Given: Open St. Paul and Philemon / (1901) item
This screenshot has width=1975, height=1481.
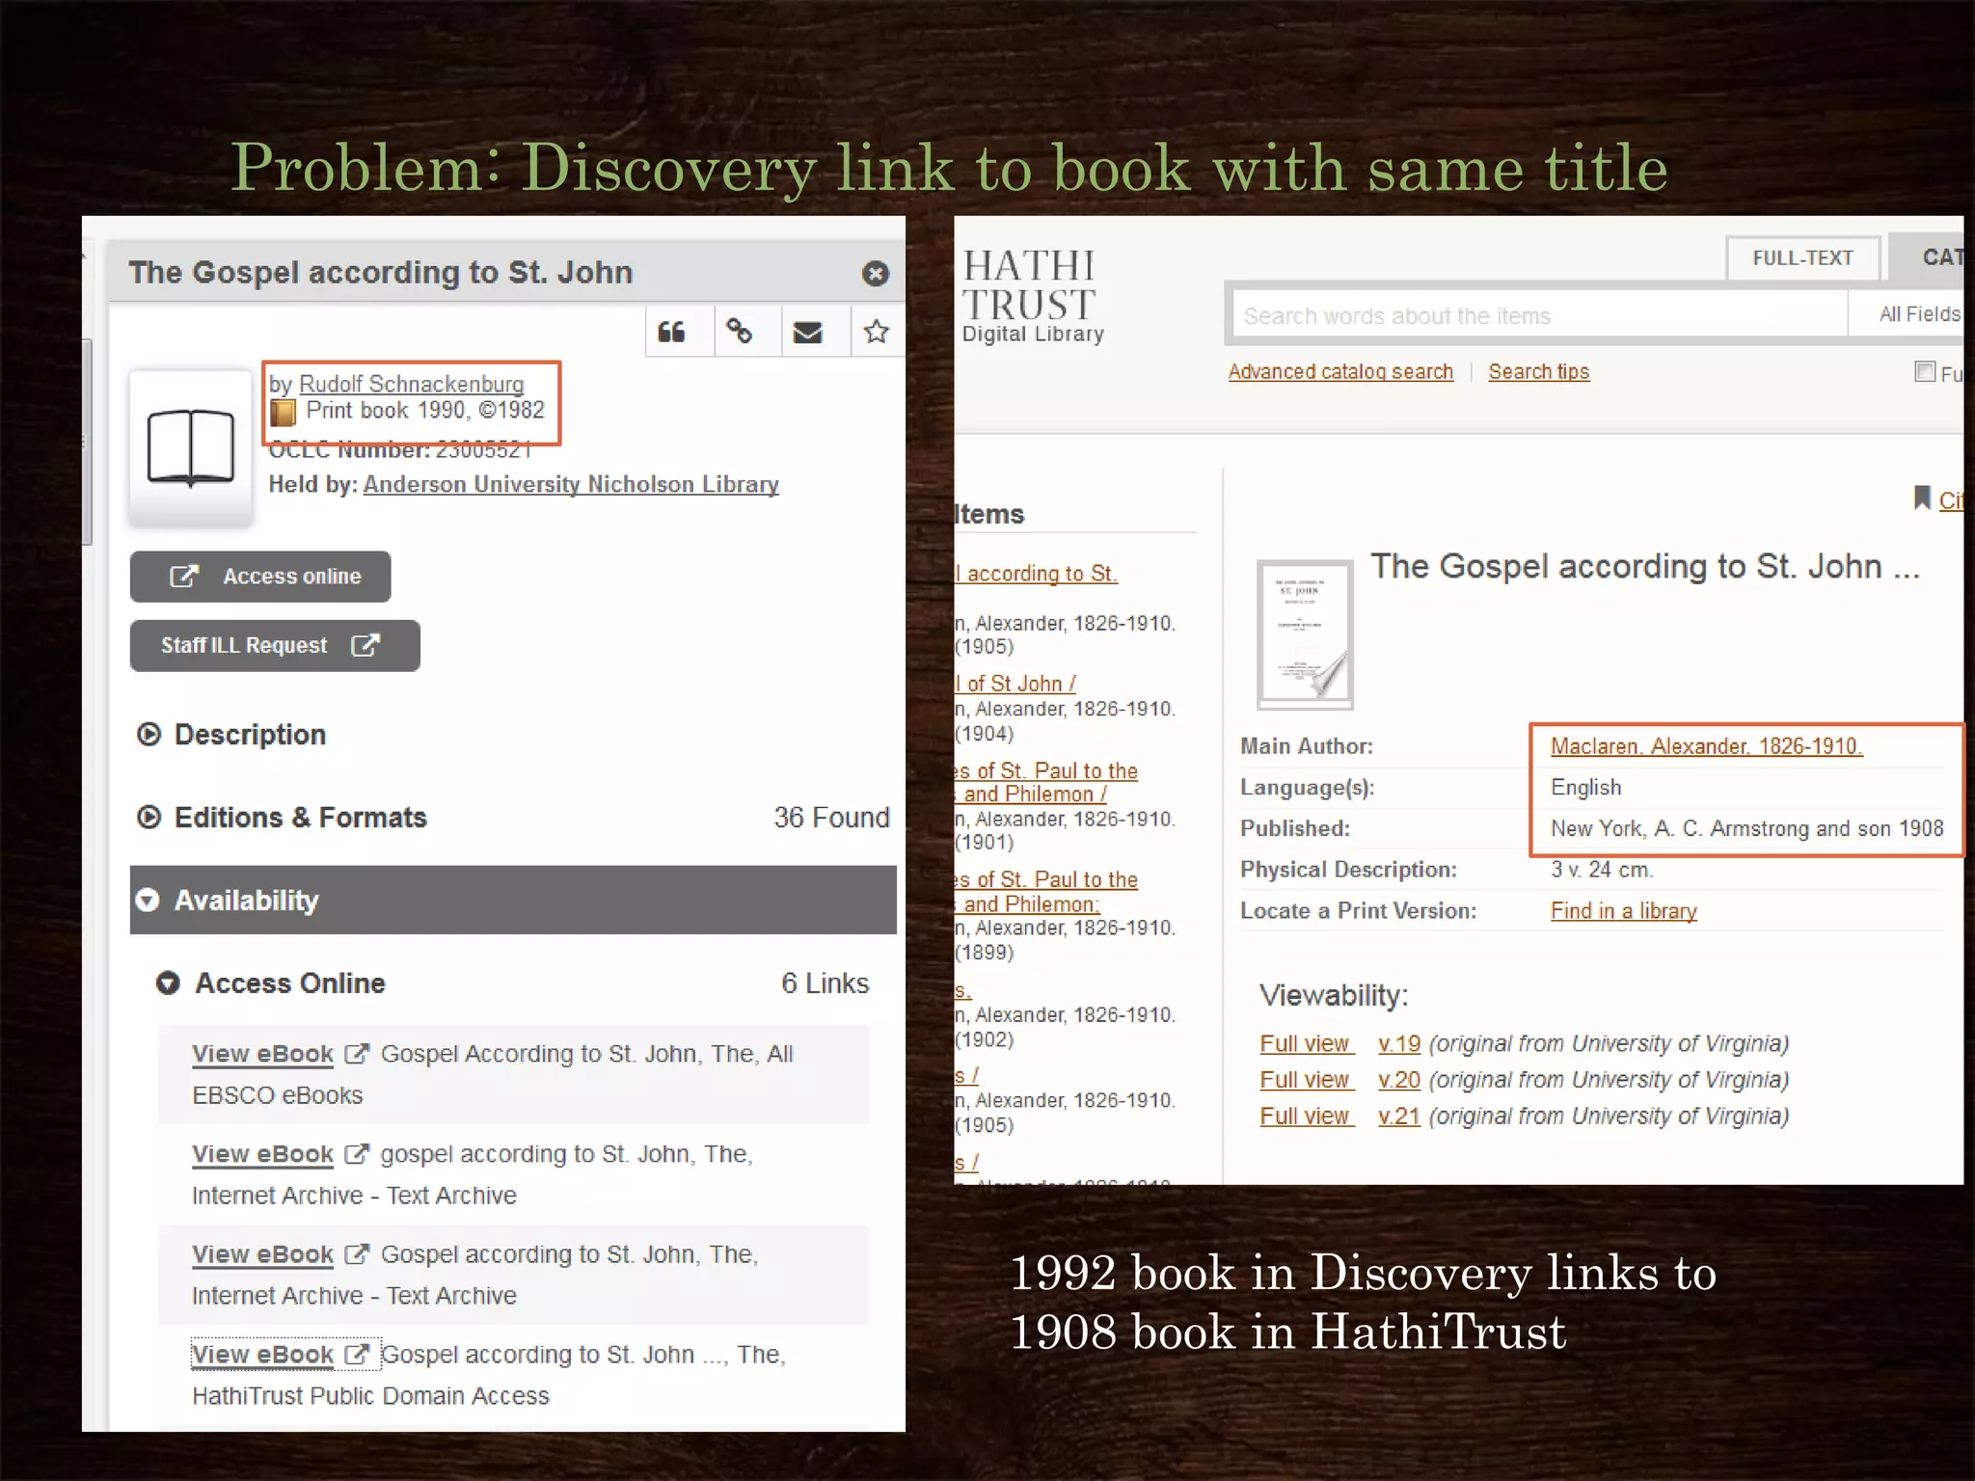Looking at the screenshot, I should pyautogui.click(x=1046, y=783).
